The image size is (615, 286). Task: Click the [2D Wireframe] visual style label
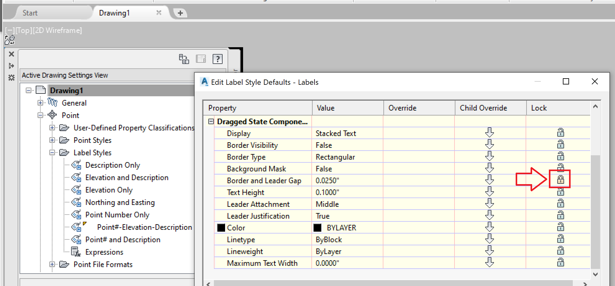57,30
